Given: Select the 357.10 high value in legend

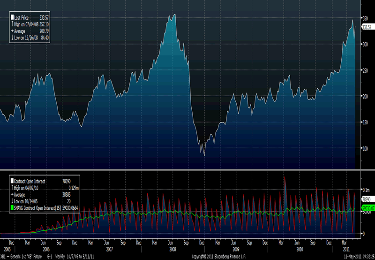Looking at the screenshot, I should 44,24.
